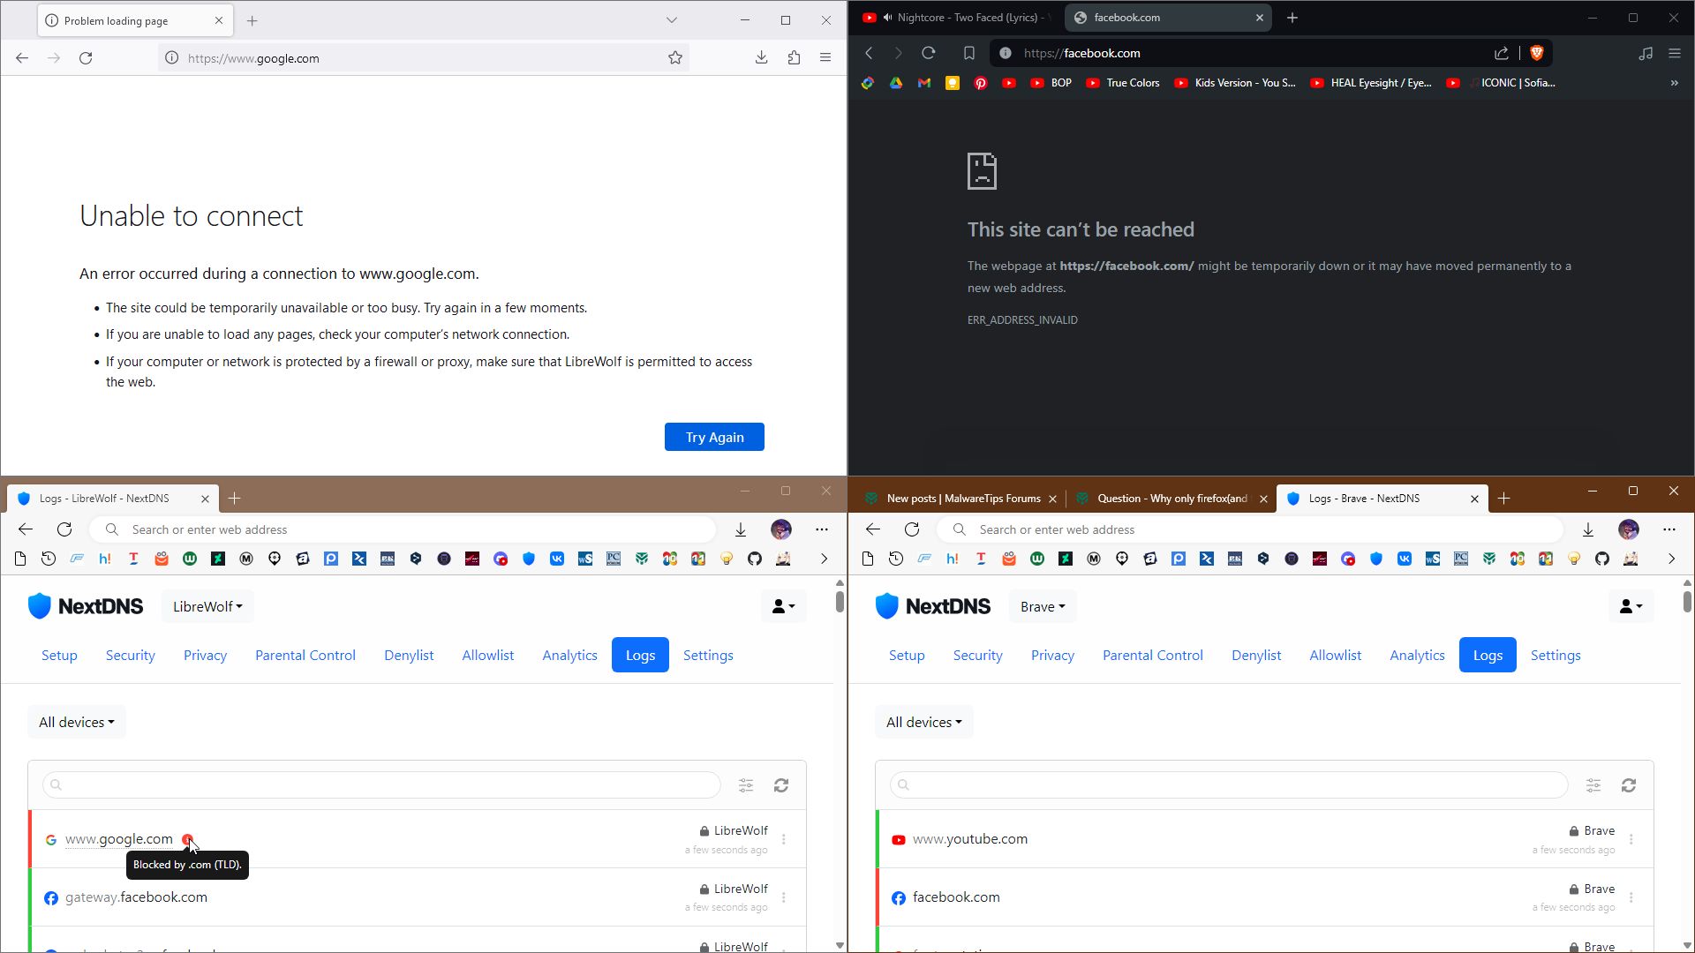Viewport: 1695px width, 953px height.
Task: Open a new tab beside Problem loading page
Action: (252, 20)
